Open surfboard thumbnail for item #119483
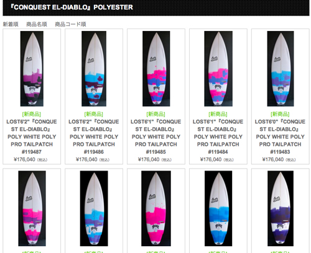Viewport: 311px width, 253px height. pyautogui.click(x=281, y=69)
